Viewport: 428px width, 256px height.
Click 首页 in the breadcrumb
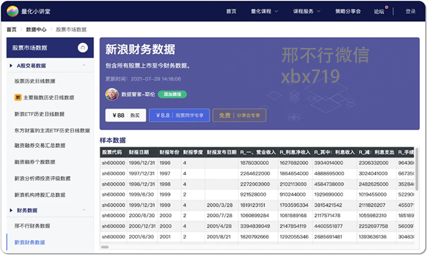click(11, 30)
